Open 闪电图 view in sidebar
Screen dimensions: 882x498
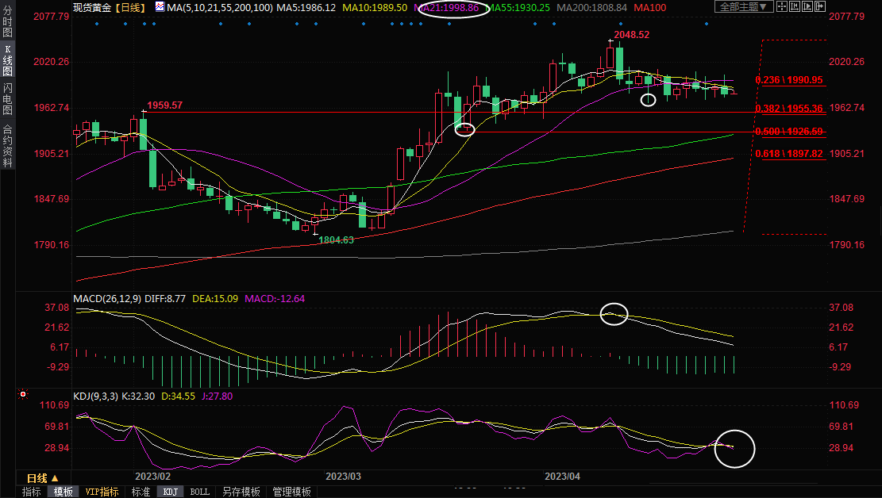(7, 99)
